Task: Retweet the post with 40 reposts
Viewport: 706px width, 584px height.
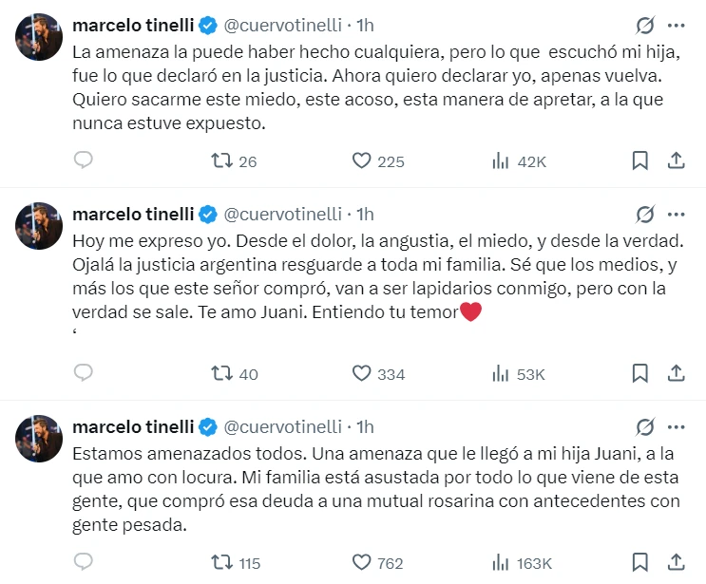Action: tap(220, 373)
